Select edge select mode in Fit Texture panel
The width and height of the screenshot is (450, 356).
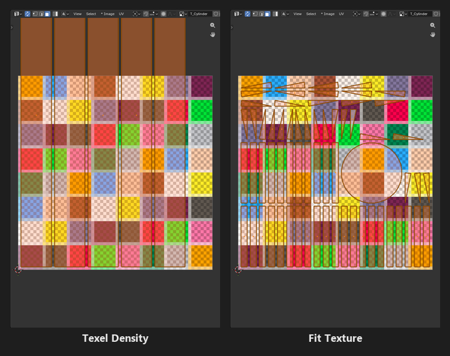point(261,14)
